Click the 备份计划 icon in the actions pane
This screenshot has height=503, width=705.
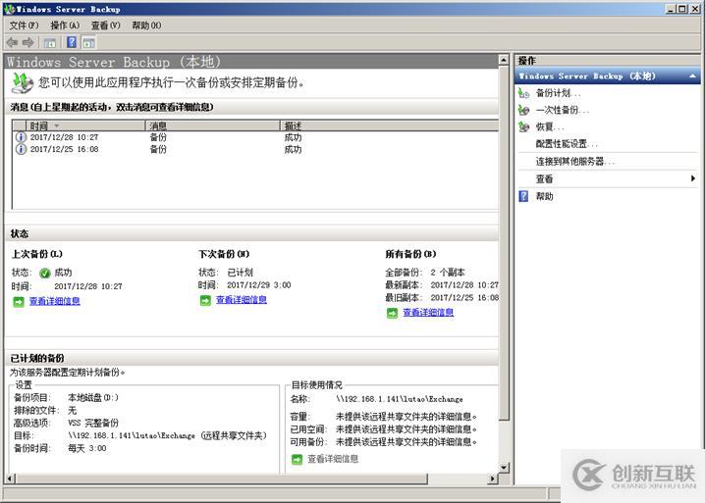tap(523, 93)
